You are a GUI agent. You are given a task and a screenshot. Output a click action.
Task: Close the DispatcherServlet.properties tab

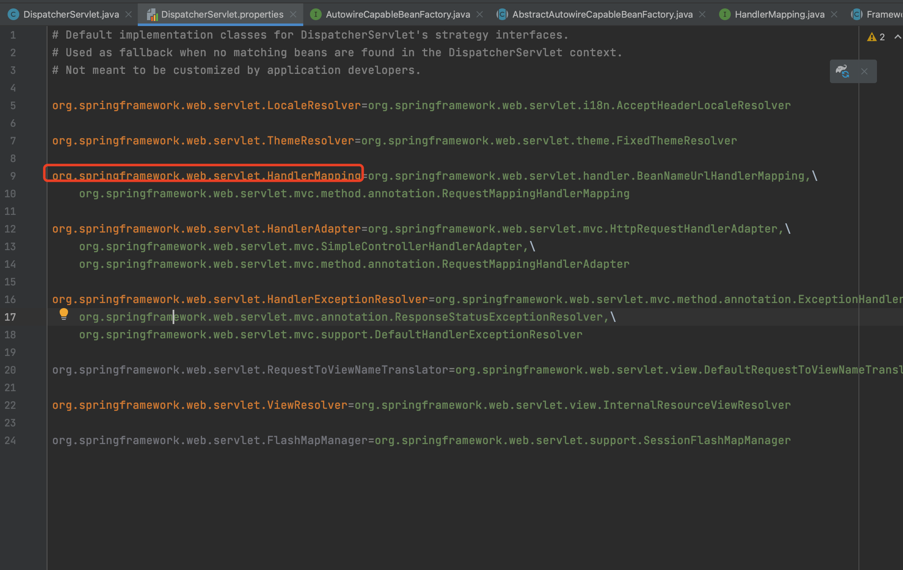click(293, 14)
